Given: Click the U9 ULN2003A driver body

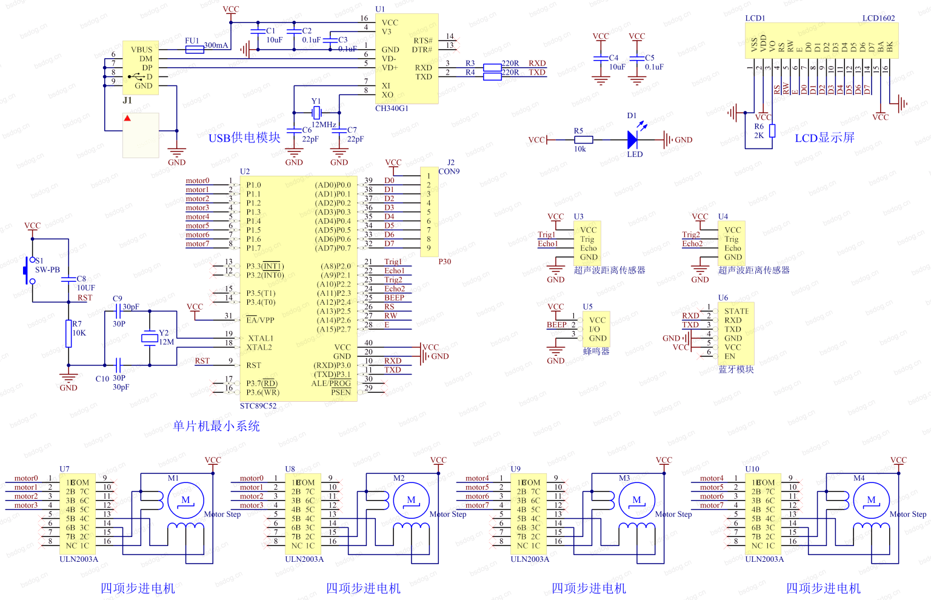Looking at the screenshot, I should (x=529, y=514).
